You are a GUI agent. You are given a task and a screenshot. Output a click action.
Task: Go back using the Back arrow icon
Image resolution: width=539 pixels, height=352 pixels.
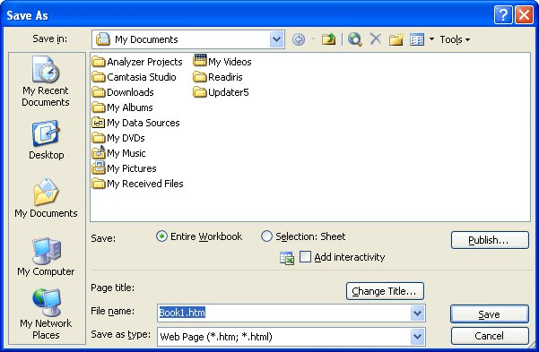[299, 39]
